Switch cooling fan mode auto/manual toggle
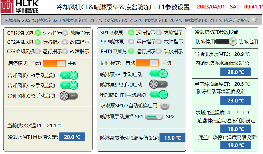263x154 pixels. coord(54,63)
